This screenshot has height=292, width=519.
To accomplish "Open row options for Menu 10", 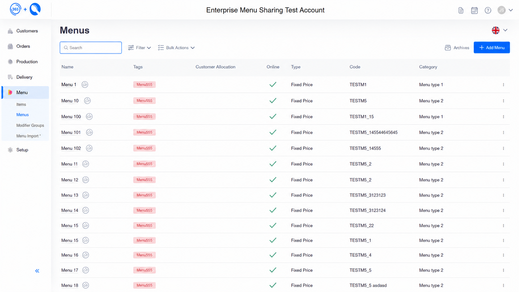I will (x=503, y=101).
